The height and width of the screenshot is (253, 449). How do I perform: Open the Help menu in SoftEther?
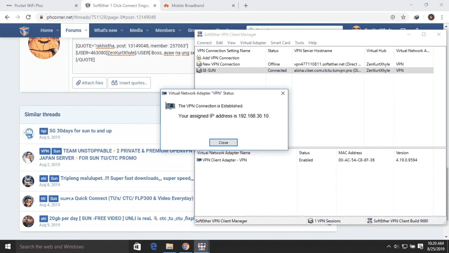[313, 43]
